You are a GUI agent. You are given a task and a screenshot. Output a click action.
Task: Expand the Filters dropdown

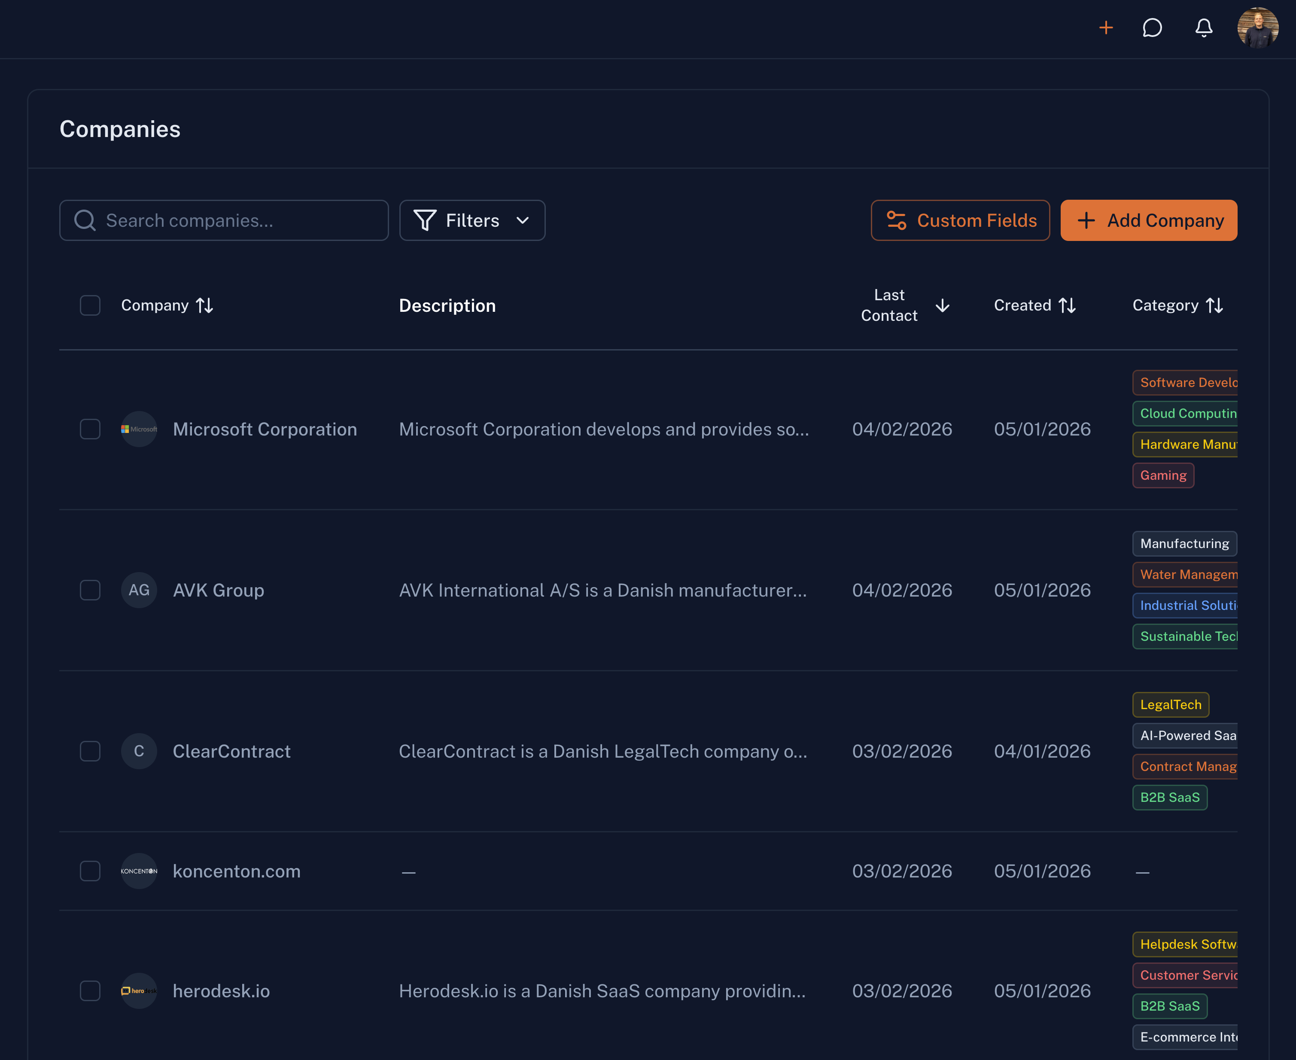pos(472,220)
